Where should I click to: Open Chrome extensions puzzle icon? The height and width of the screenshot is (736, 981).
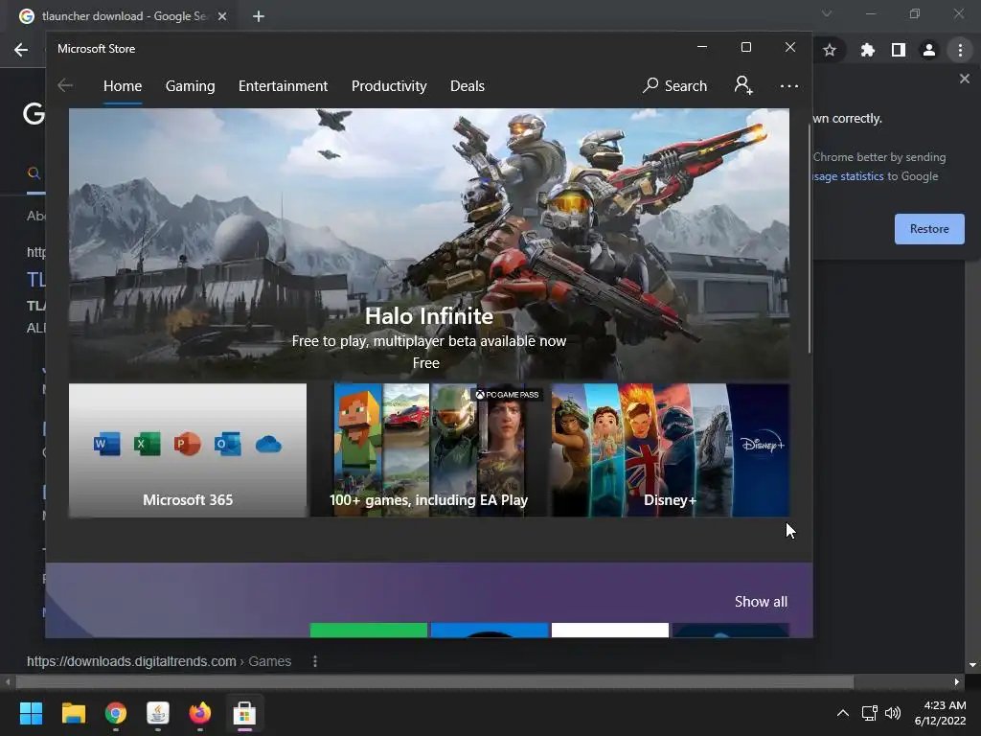pos(867,50)
